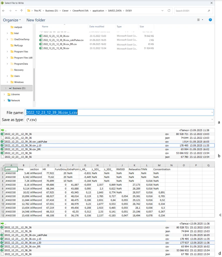
Task: Click the Search EV301 box
Action: pyautogui.click(x=191, y=11)
